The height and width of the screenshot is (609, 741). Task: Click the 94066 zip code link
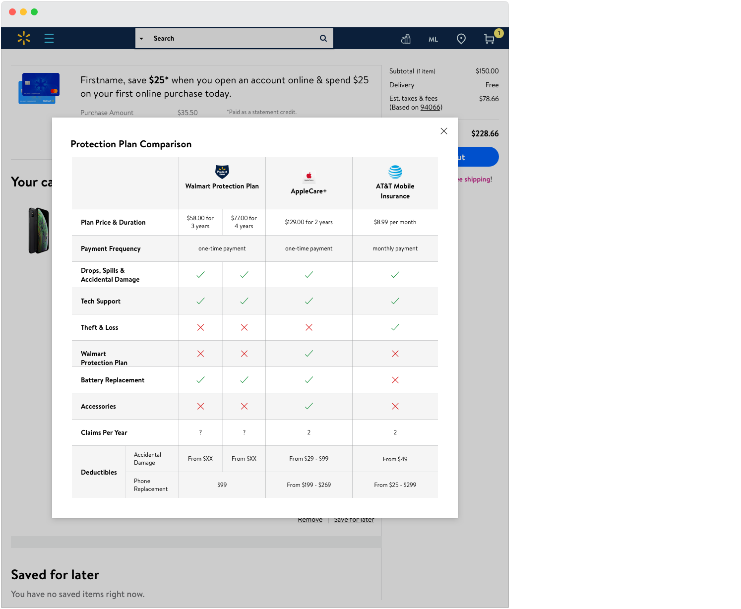[430, 107]
